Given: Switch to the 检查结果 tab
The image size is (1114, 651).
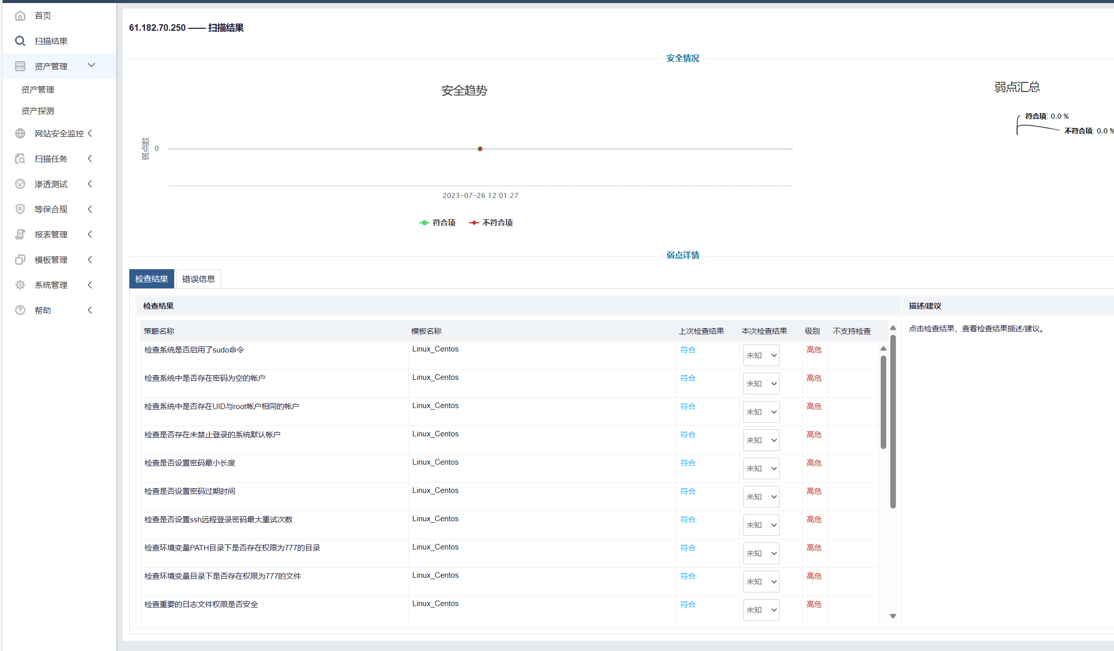Looking at the screenshot, I should pyautogui.click(x=151, y=279).
